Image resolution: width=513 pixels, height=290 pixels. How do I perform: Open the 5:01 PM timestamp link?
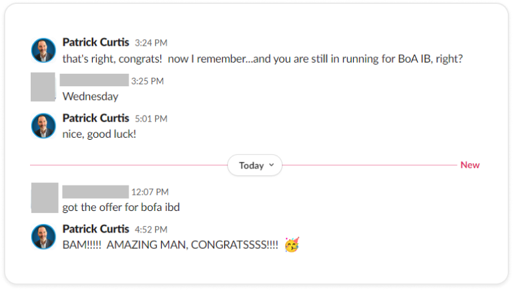pyautogui.click(x=151, y=119)
